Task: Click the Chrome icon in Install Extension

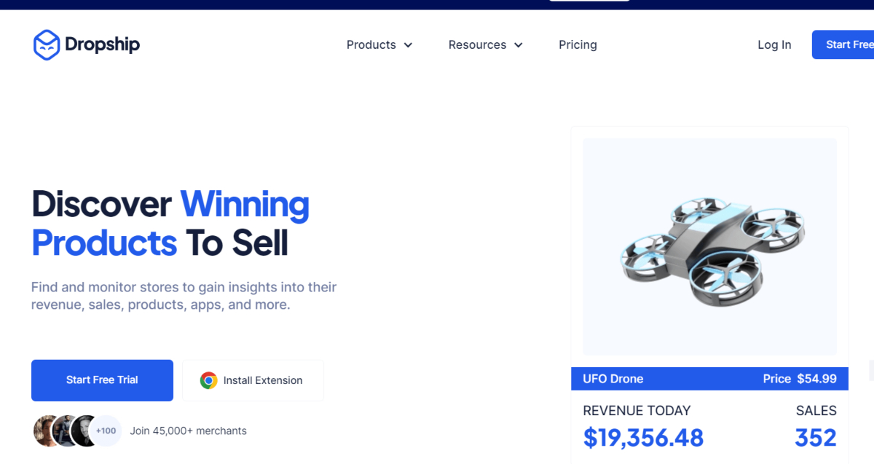Action: coord(208,380)
